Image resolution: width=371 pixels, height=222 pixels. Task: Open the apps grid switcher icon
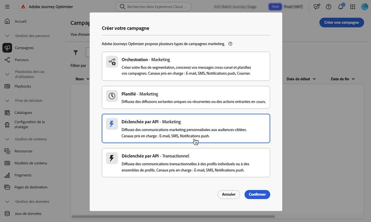point(352,7)
